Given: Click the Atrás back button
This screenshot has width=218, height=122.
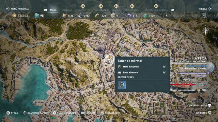Looking at the screenshot, I should point(12,113).
